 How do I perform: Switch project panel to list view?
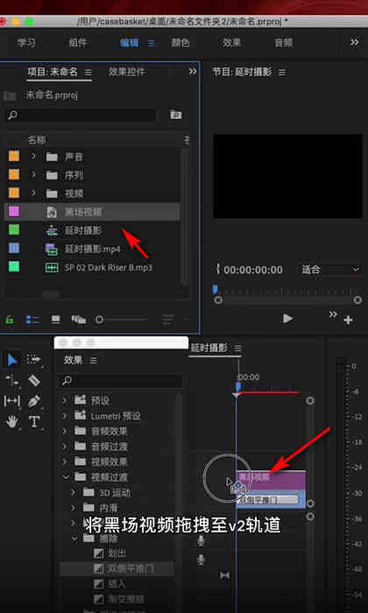point(32,320)
